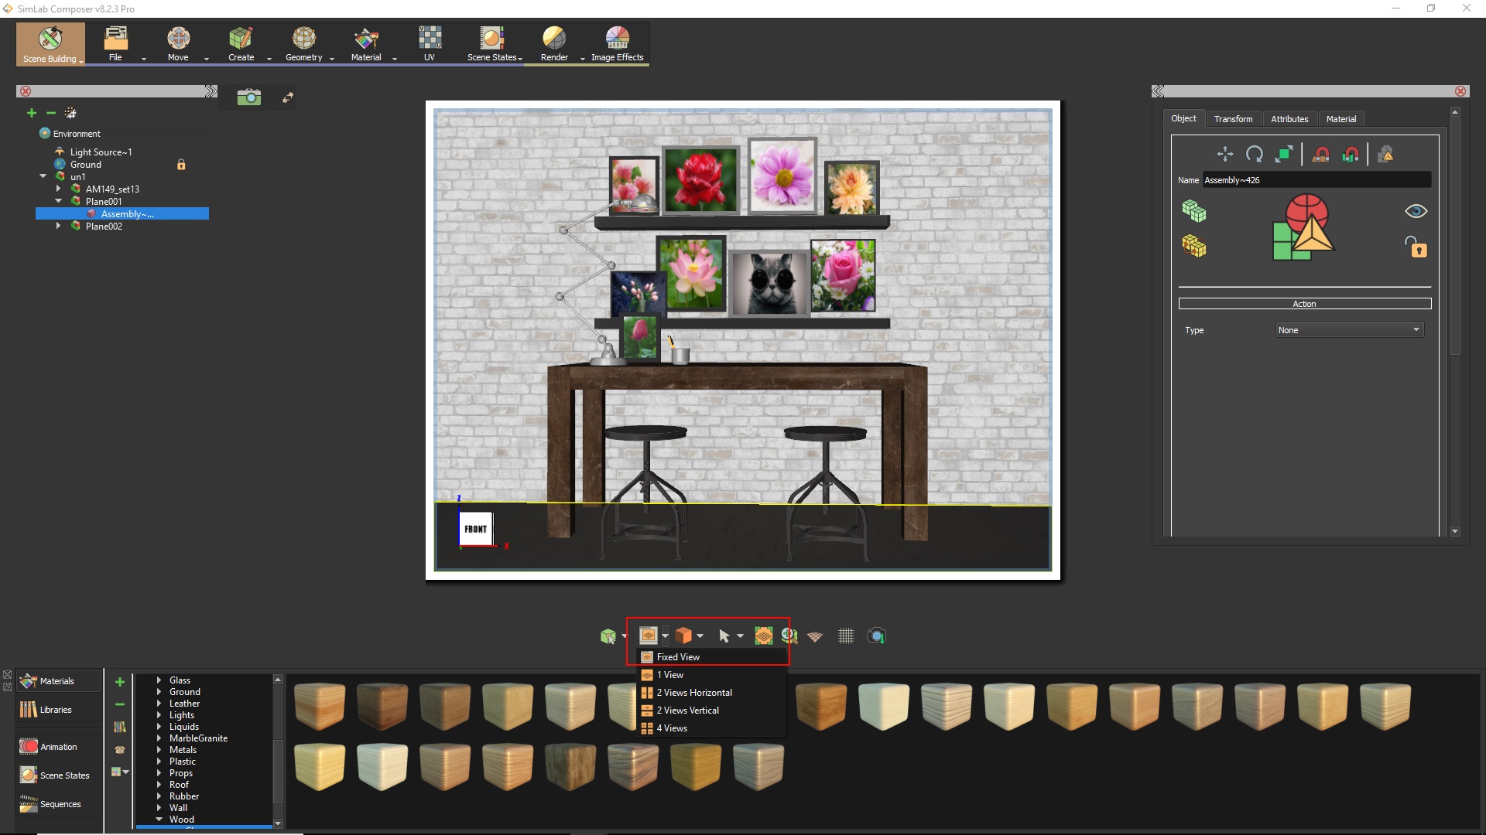Click the camera capture icon in bottom toolbar
Screen dimensions: 1486x835
[876, 636]
